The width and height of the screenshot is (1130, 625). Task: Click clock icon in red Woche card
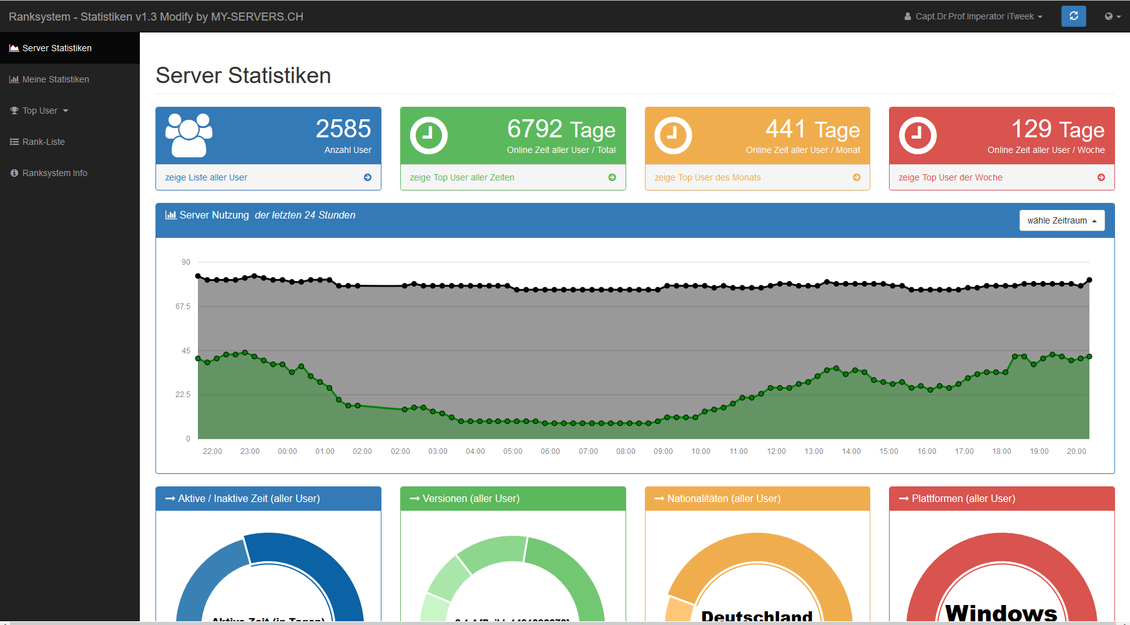coord(918,135)
